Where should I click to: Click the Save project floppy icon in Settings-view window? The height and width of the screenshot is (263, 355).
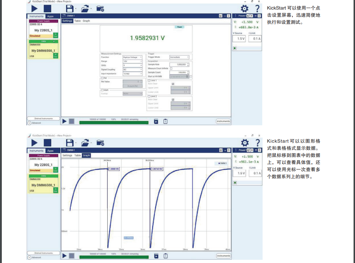tap(70, 9)
